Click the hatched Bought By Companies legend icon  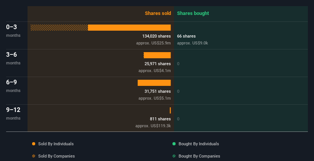point(174,156)
